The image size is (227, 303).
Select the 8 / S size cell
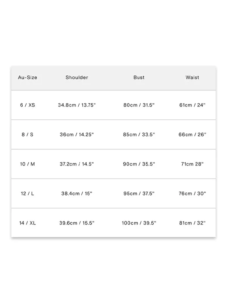pyautogui.click(x=27, y=134)
